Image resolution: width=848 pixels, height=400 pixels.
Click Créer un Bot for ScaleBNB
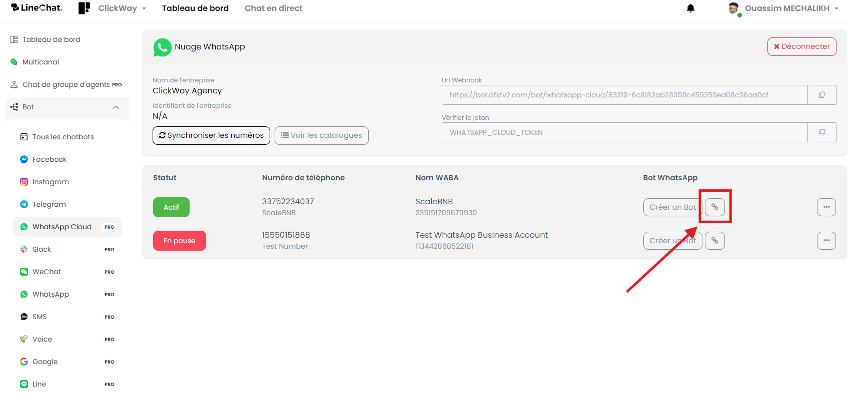tap(672, 207)
